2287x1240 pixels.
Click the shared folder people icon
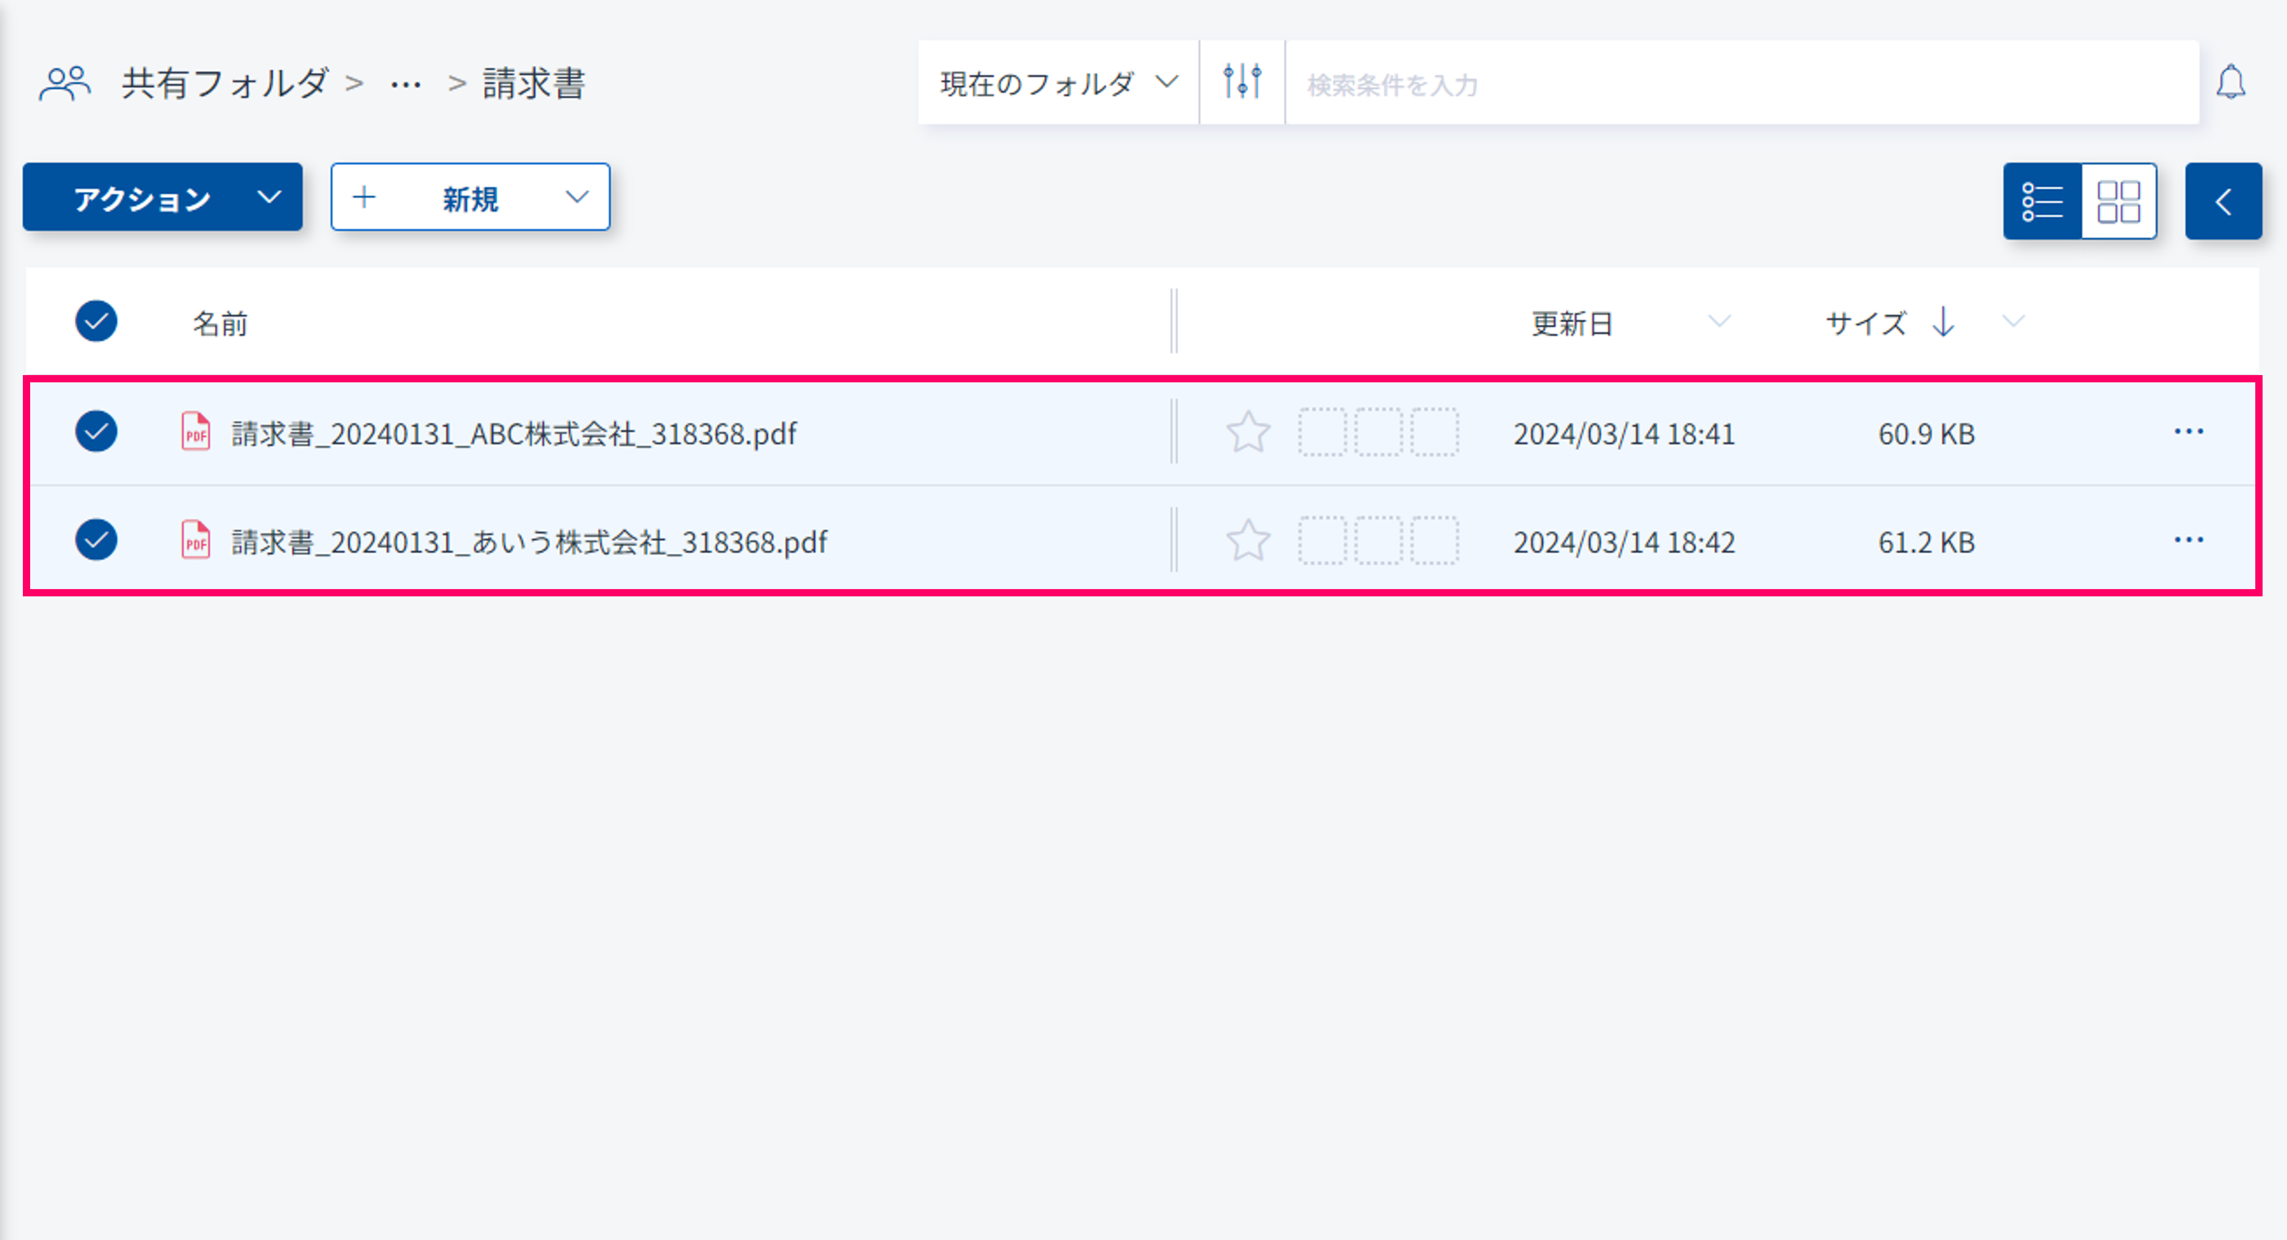pyautogui.click(x=64, y=84)
